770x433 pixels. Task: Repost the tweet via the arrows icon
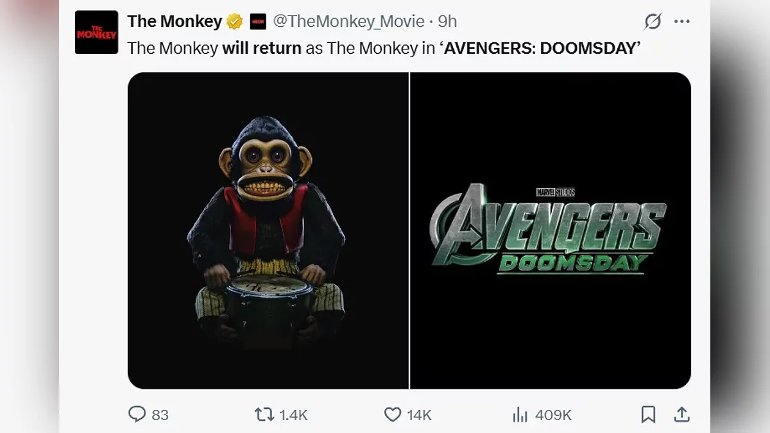(x=264, y=414)
